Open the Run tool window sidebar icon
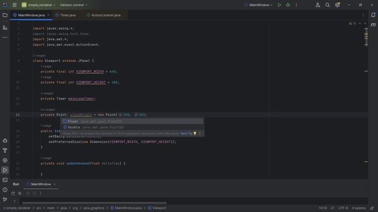 coord(5,170)
